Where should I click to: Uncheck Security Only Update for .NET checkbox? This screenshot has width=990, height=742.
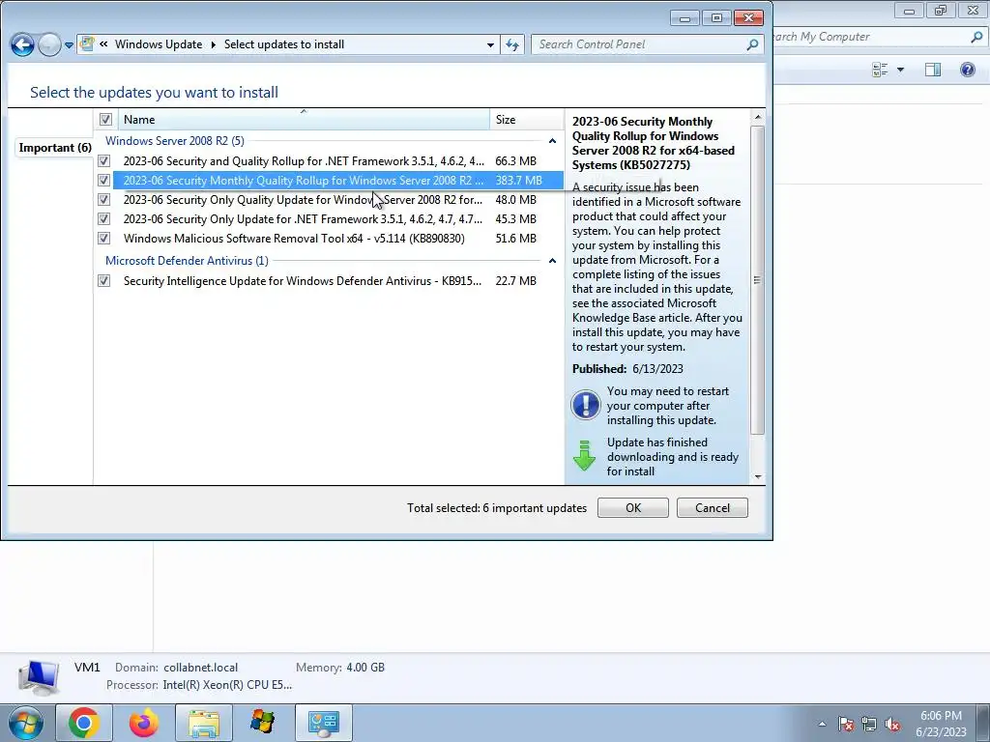click(x=104, y=219)
